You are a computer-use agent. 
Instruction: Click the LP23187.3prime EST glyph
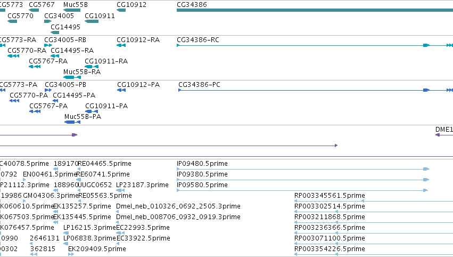pos(120,190)
